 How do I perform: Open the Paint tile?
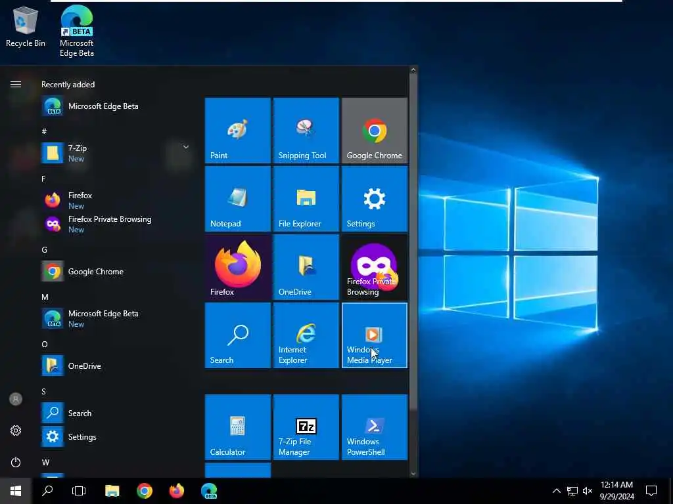(x=238, y=131)
